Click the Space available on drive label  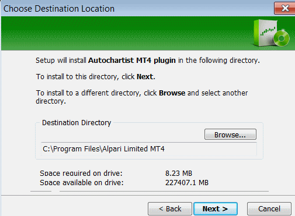click(x=82, y=183)
